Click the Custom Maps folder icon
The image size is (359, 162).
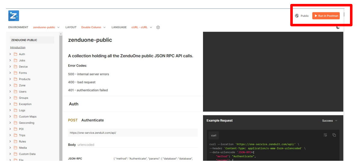tap(16, 117)
